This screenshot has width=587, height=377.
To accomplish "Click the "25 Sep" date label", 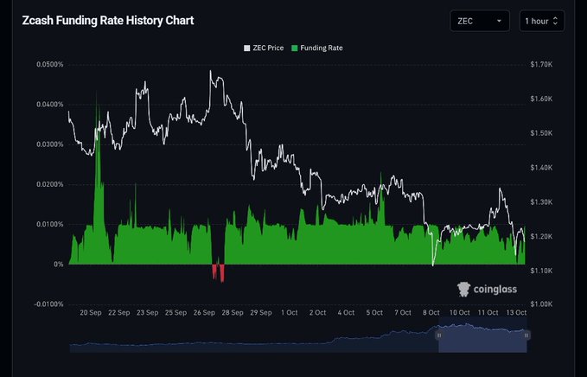I will [176, 313].
